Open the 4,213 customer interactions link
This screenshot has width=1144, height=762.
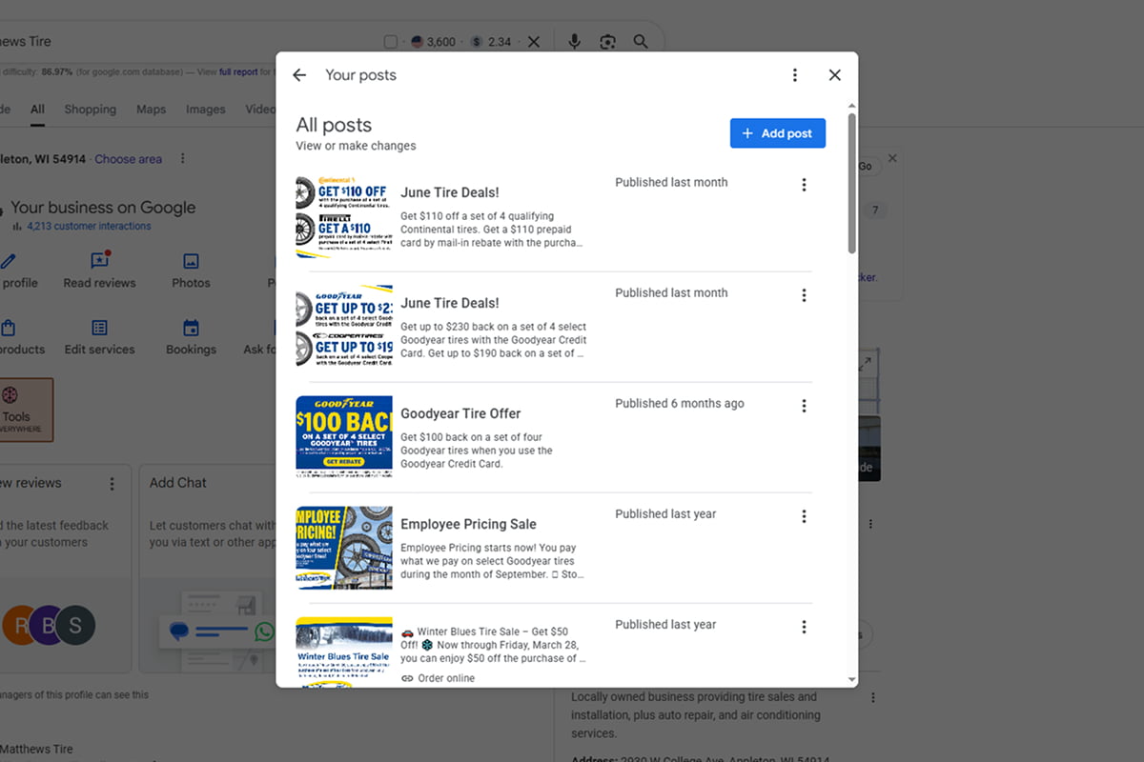(89, 226)
